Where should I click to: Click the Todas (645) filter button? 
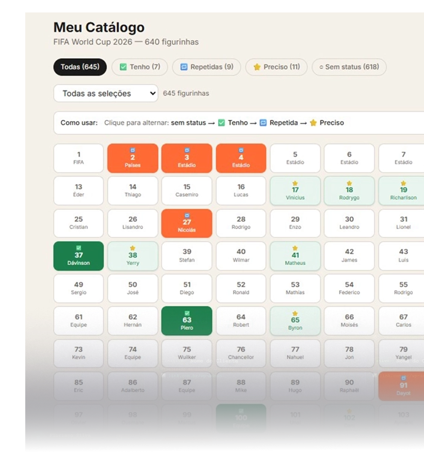click(79, 67)
